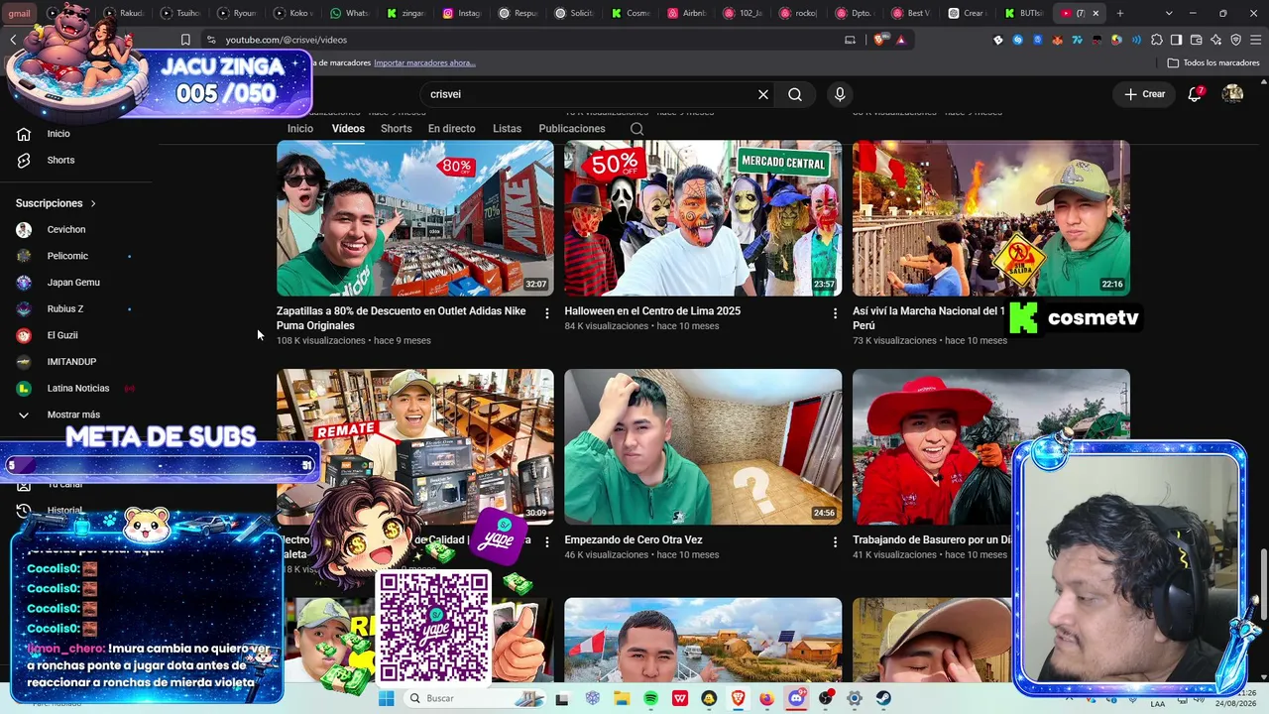Switch to the WhatsApp browser tab
The image size is (1269, 714).
click(350, 13)
